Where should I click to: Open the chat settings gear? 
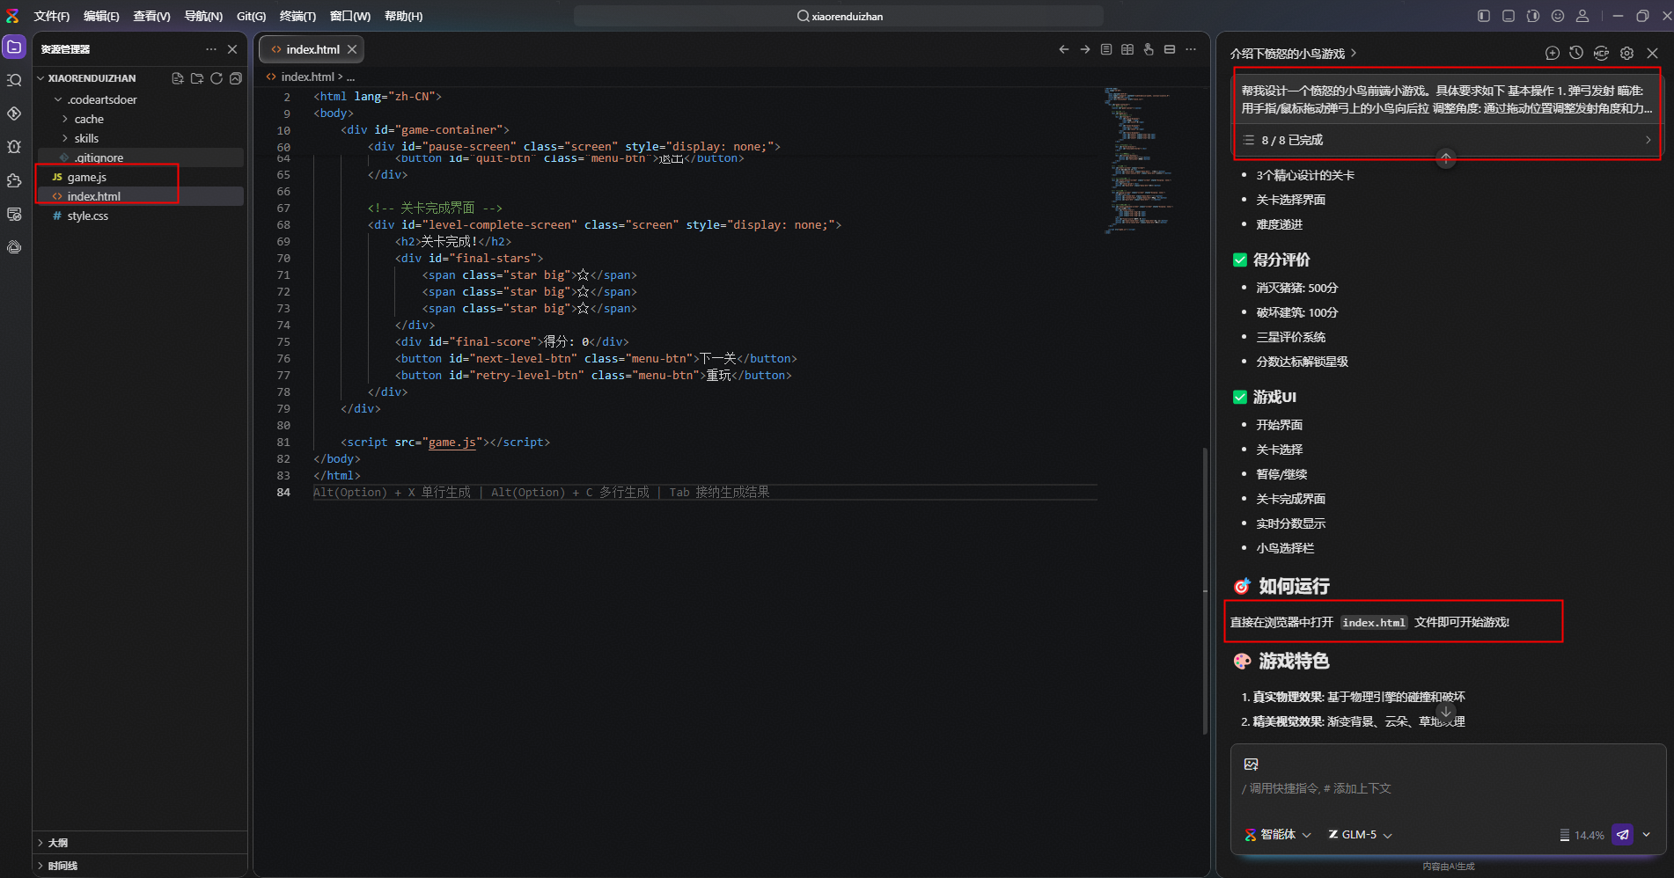point(1626,53)
